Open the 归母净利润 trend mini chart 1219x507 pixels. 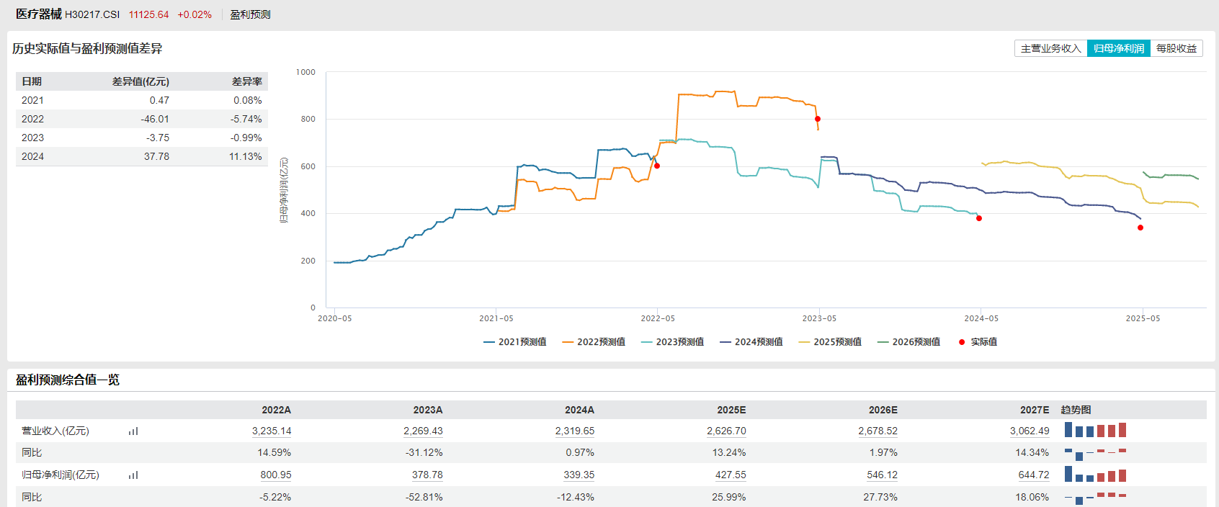[1095, 475]
